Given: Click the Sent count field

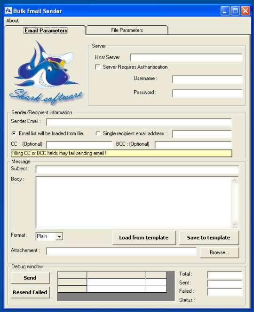Looking at the screenshot, I should (x=225, y=283).
